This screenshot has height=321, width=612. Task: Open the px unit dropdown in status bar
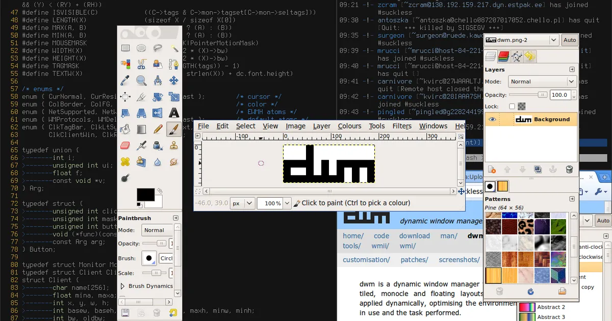[243, 203]
